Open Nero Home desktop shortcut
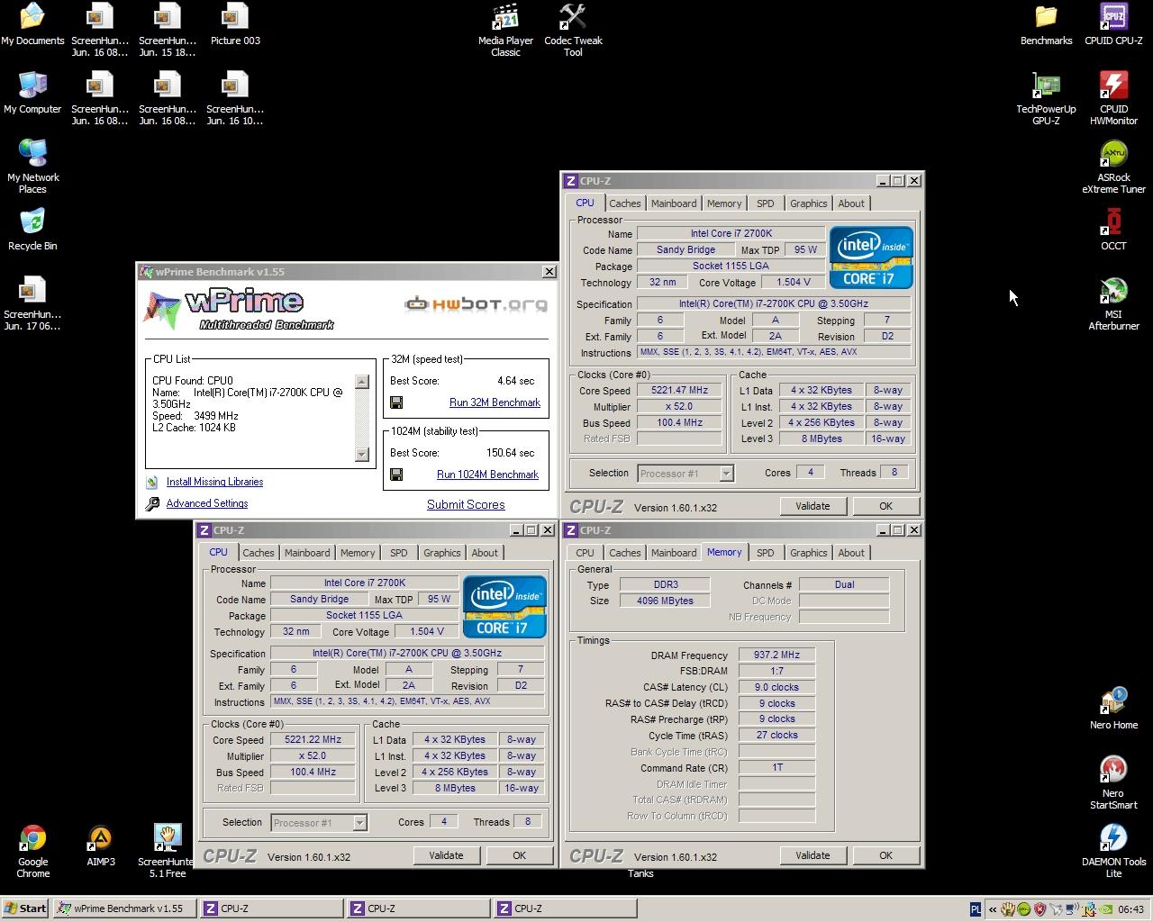 tap(1113, 710)
